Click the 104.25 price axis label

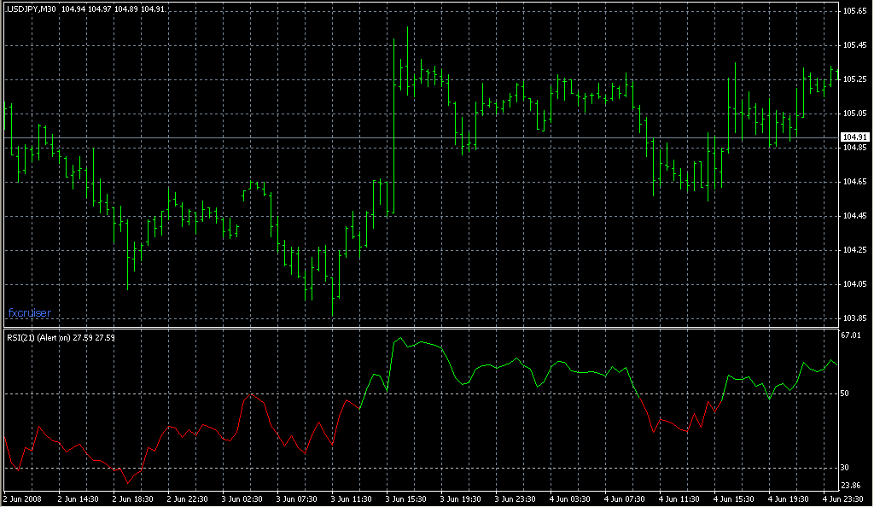pyautogui.click(x=855, y=249)
